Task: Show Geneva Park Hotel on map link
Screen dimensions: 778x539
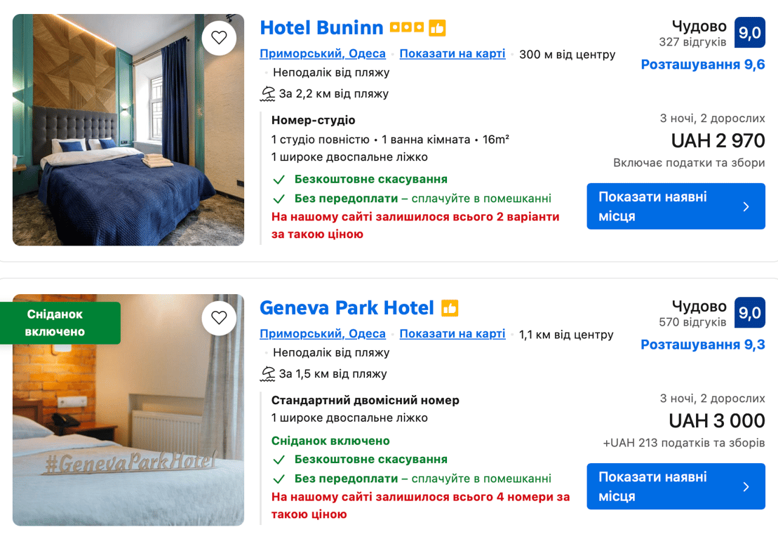Action: 452,334
